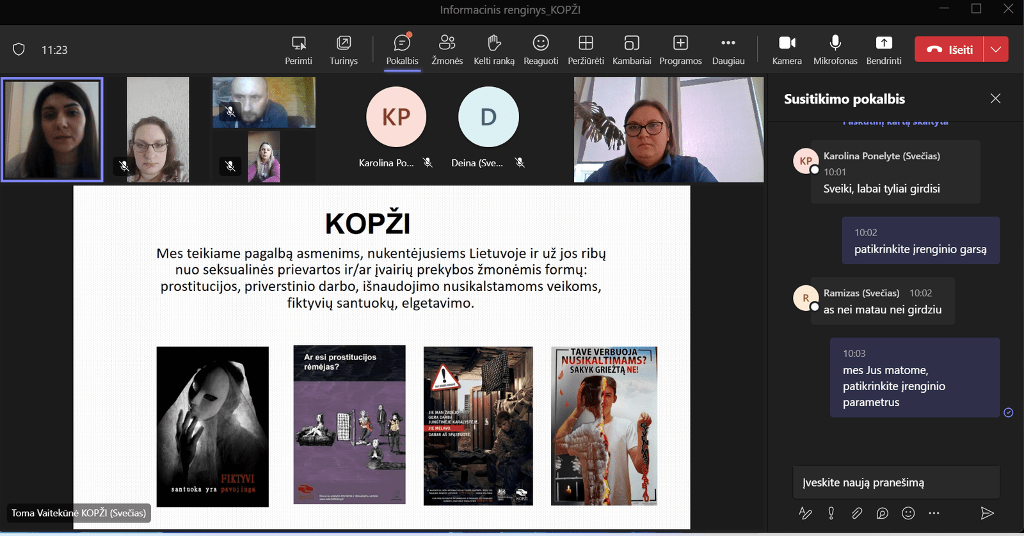Image resolution: width=1024 pixels, height=536 pixels.
Task: Select KP participant circle in gallery
Action: pos(396,117)
